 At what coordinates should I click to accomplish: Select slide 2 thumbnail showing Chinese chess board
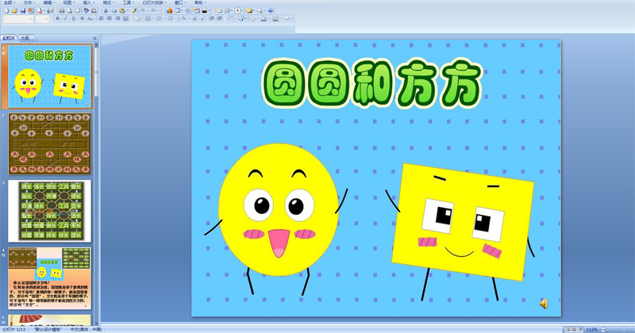50,144
